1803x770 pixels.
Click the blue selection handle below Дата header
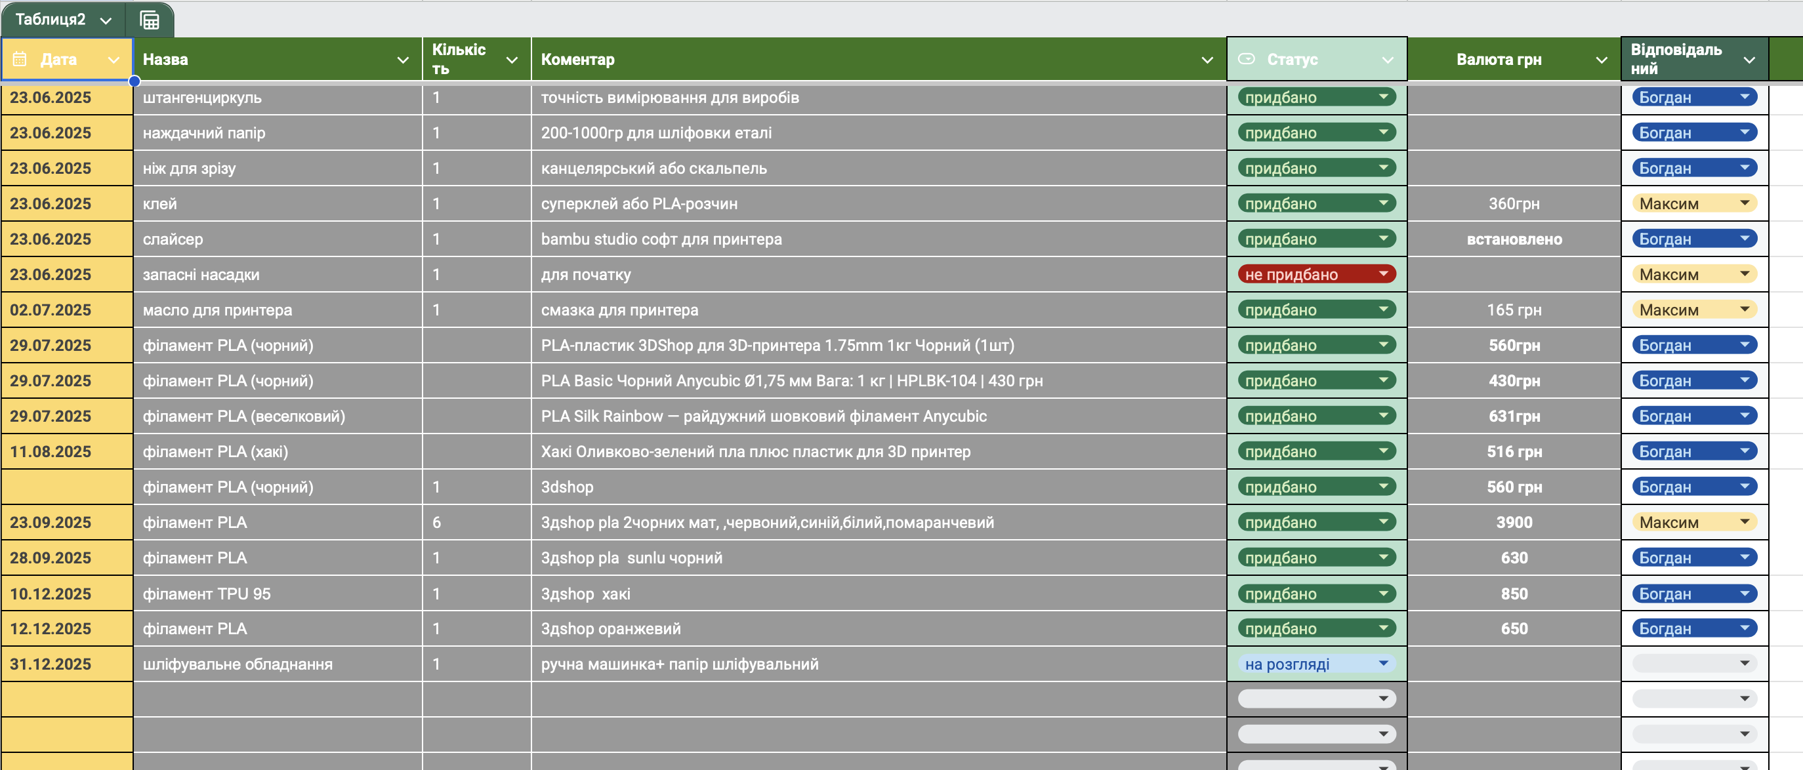point(135,81)
